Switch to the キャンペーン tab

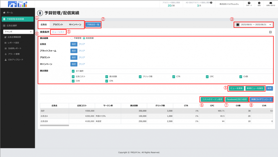(x=75, y=24)
